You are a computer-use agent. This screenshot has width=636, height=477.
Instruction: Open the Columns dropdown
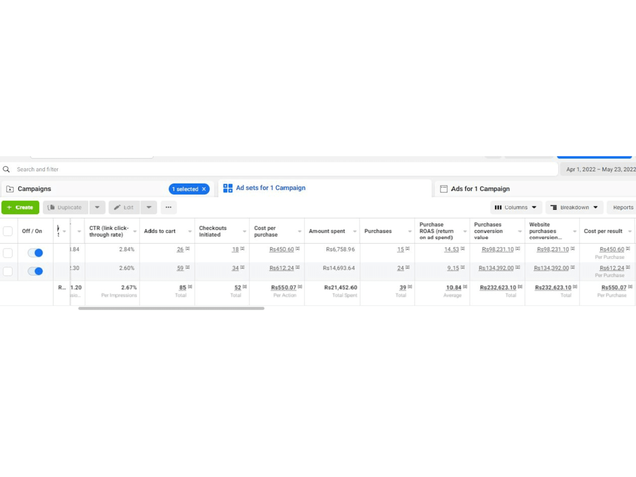pyautogui.click(x=516, y=207)
